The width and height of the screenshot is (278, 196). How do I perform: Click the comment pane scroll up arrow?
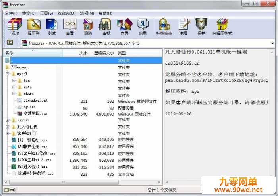[272, 52]
